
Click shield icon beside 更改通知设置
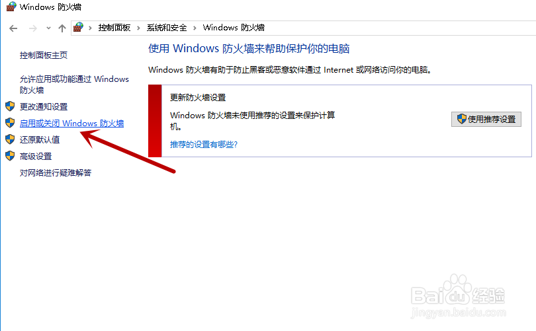(x=10, y=106)
